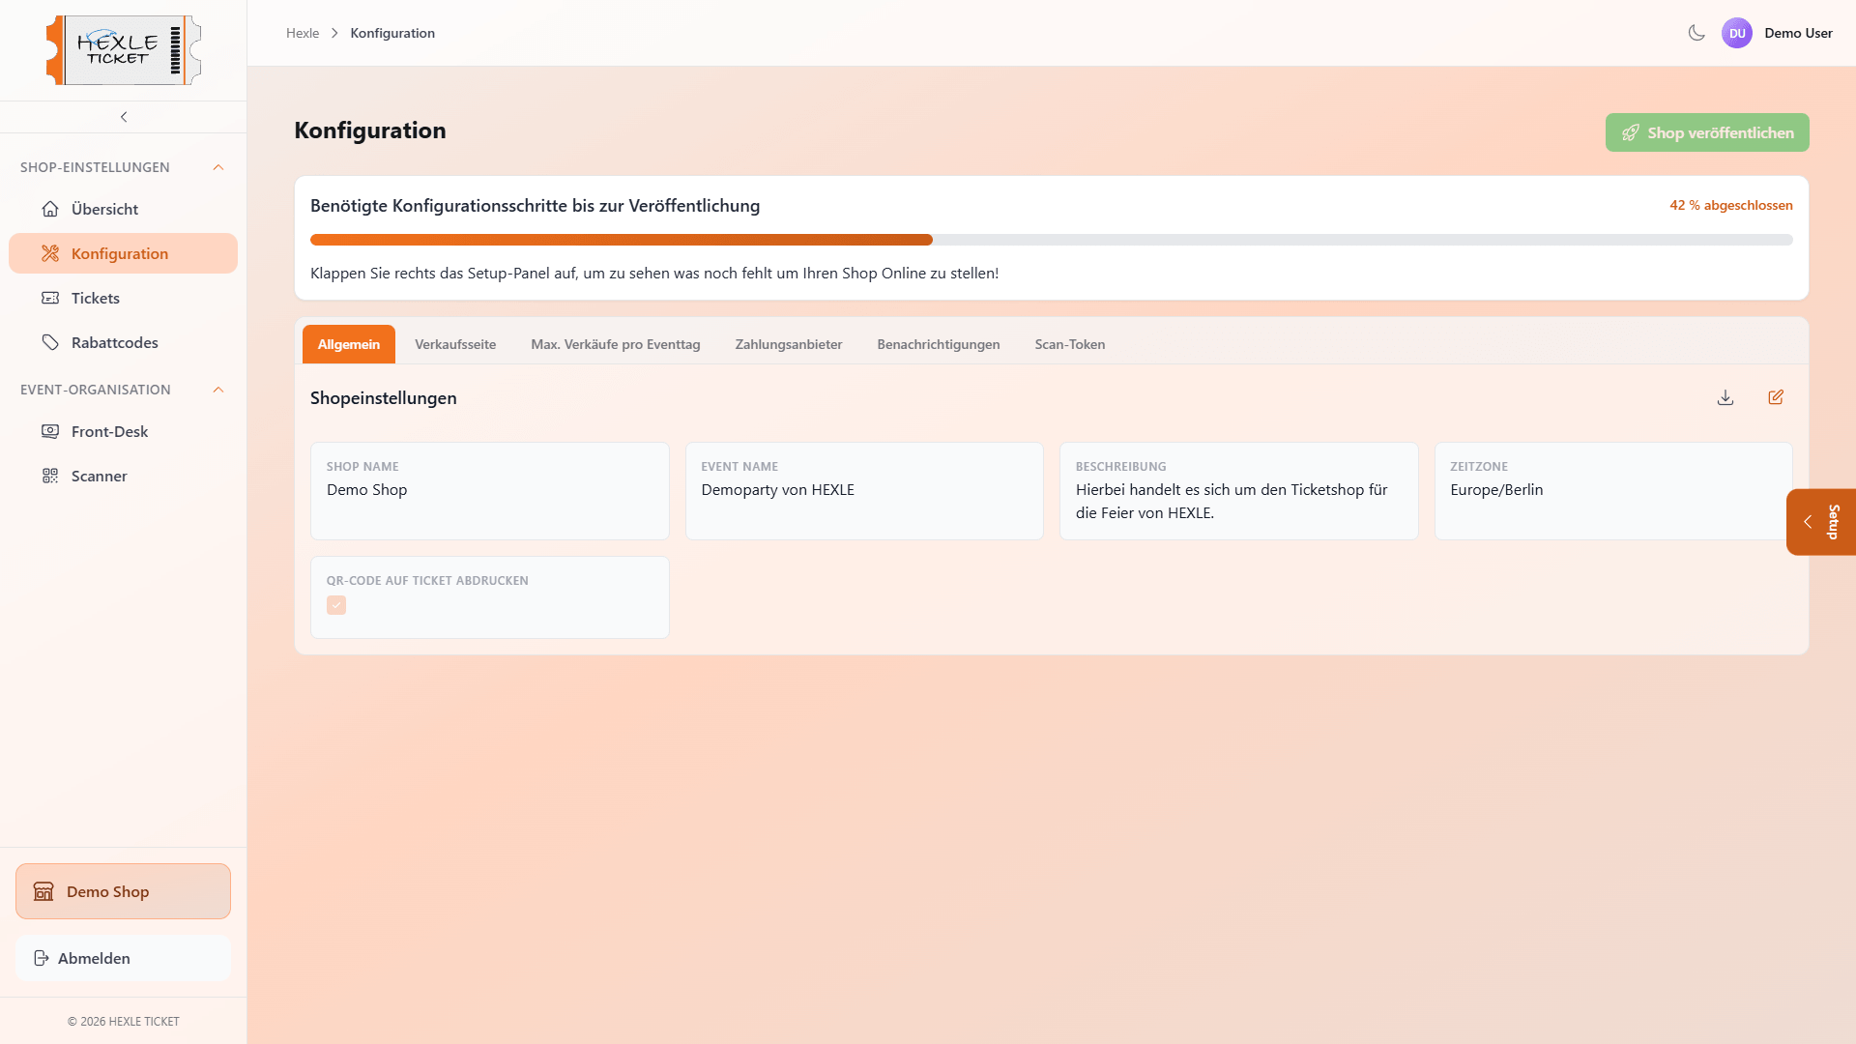Click the edit pencil icon for Shopeinstellungen
Viewport: 1856px width, 1044px height.
click(x=1776, y=397)
